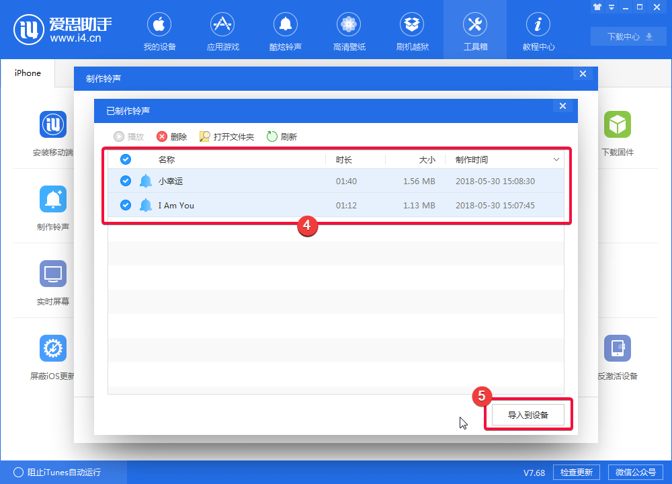Open the 教程中心 section
The width and height of the screenshot is (672, 484).
click(x=538, y=30)
